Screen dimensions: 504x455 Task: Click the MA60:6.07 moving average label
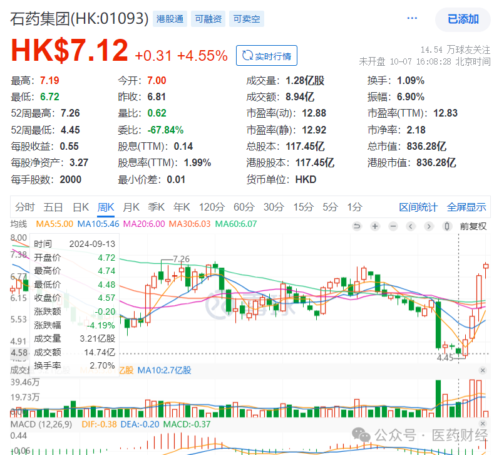(x=236, y=224)
